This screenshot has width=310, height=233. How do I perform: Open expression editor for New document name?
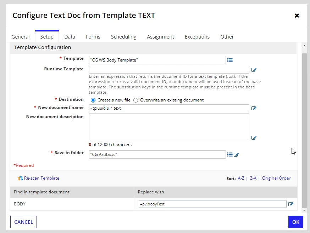(x=254, y=108)
